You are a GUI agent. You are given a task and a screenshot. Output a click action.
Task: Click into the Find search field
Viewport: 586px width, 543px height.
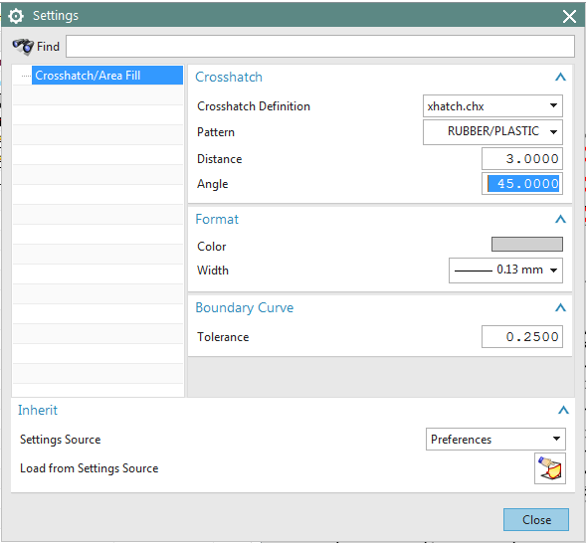[x=320, y=47]
